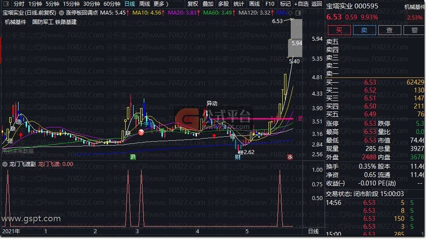
Task: Click the 2021年 date axis label
Action: coord(11,231)
